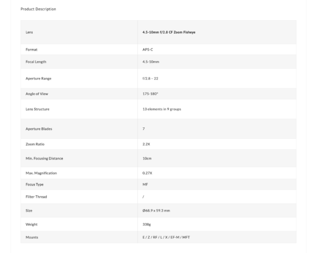The height and width of the screenshot is (253, 317).
Task: Select the Ø68.9 x 59.3 mm size value
Action: coord(156,210)
